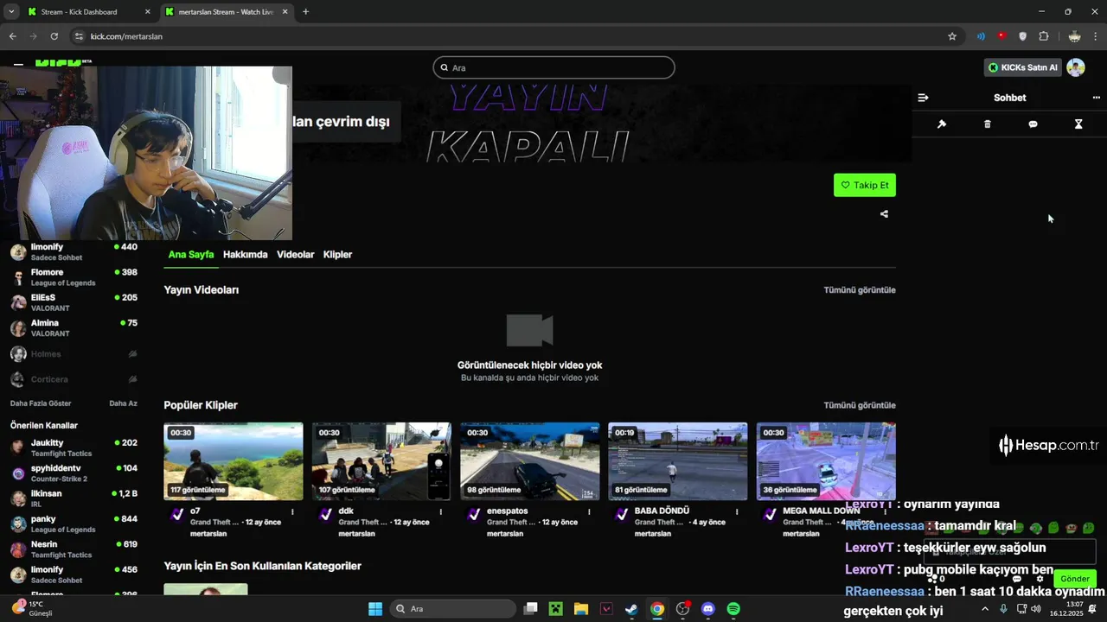Open spyhiddentv Counter-Strike 2 channel
This screenshot has height=622, width=1107.
(74, 473)
